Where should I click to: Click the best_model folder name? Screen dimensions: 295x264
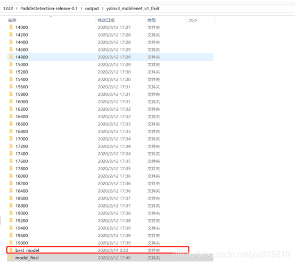click(x=27, y=250)
